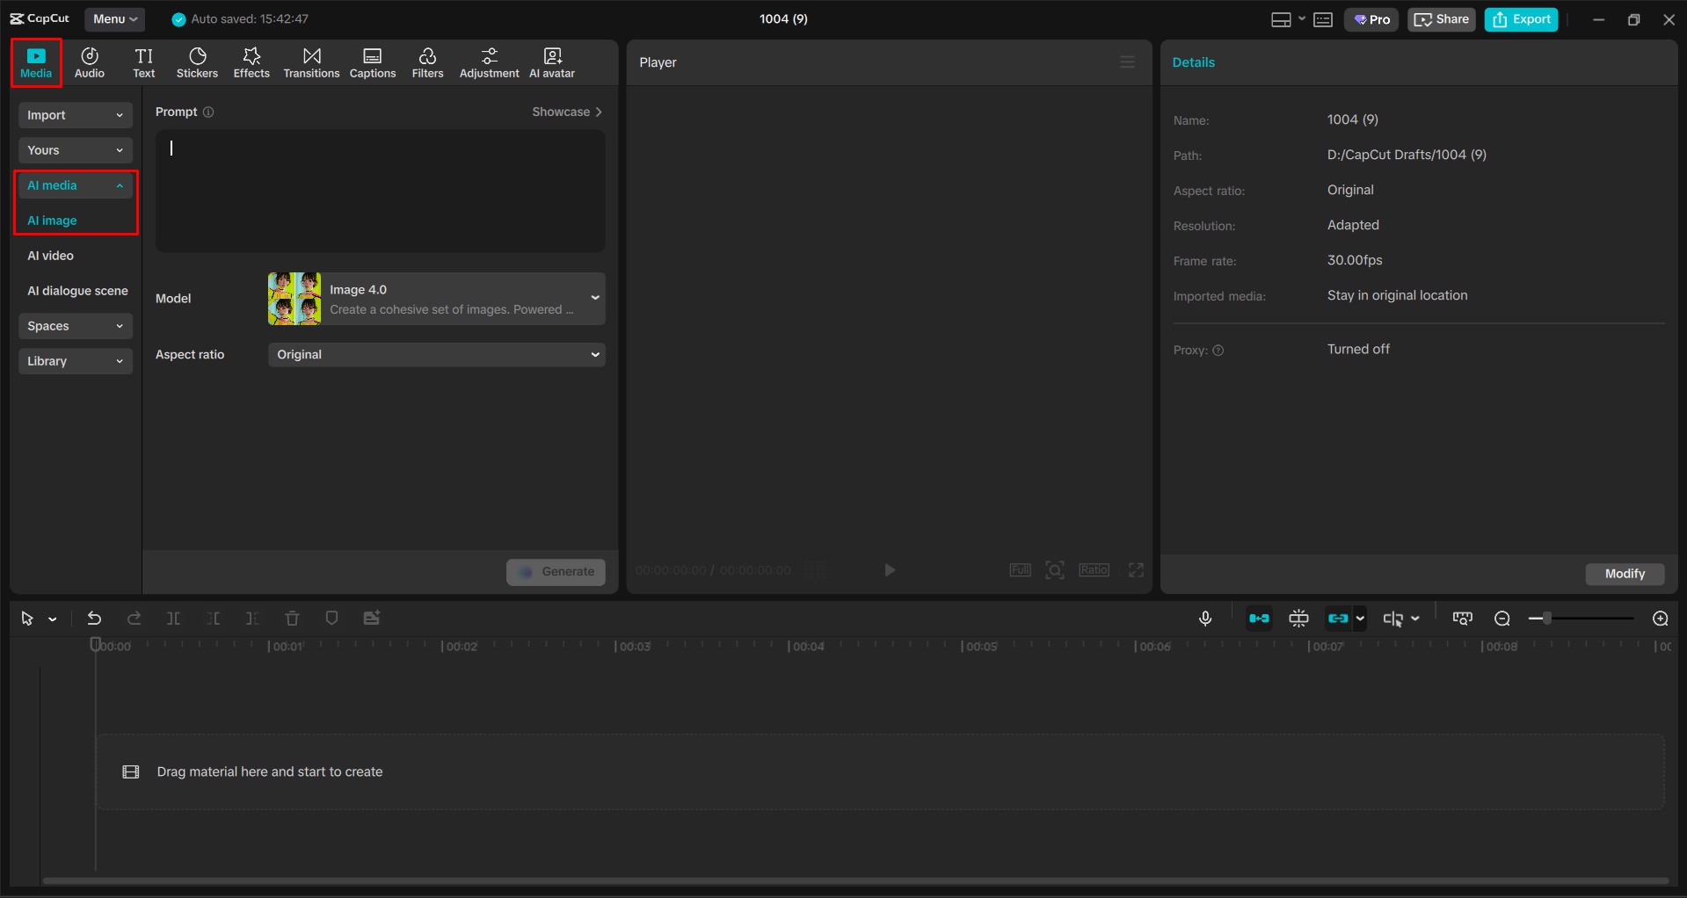Screen dimensions: 1687x898
Task: Select AI video in the sidebar
Action: point(50,256)
